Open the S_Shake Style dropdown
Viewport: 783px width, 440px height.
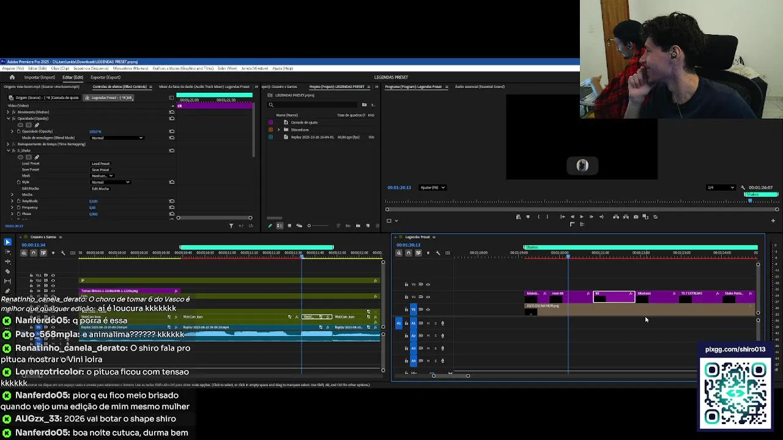(110, 182)
